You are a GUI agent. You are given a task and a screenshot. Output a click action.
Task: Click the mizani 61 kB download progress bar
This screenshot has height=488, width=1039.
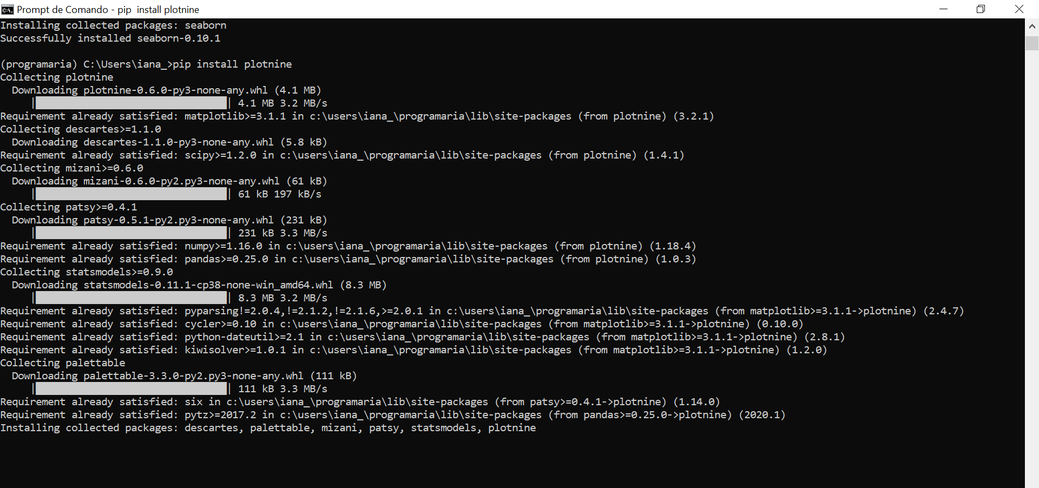(x=131, y=194)
